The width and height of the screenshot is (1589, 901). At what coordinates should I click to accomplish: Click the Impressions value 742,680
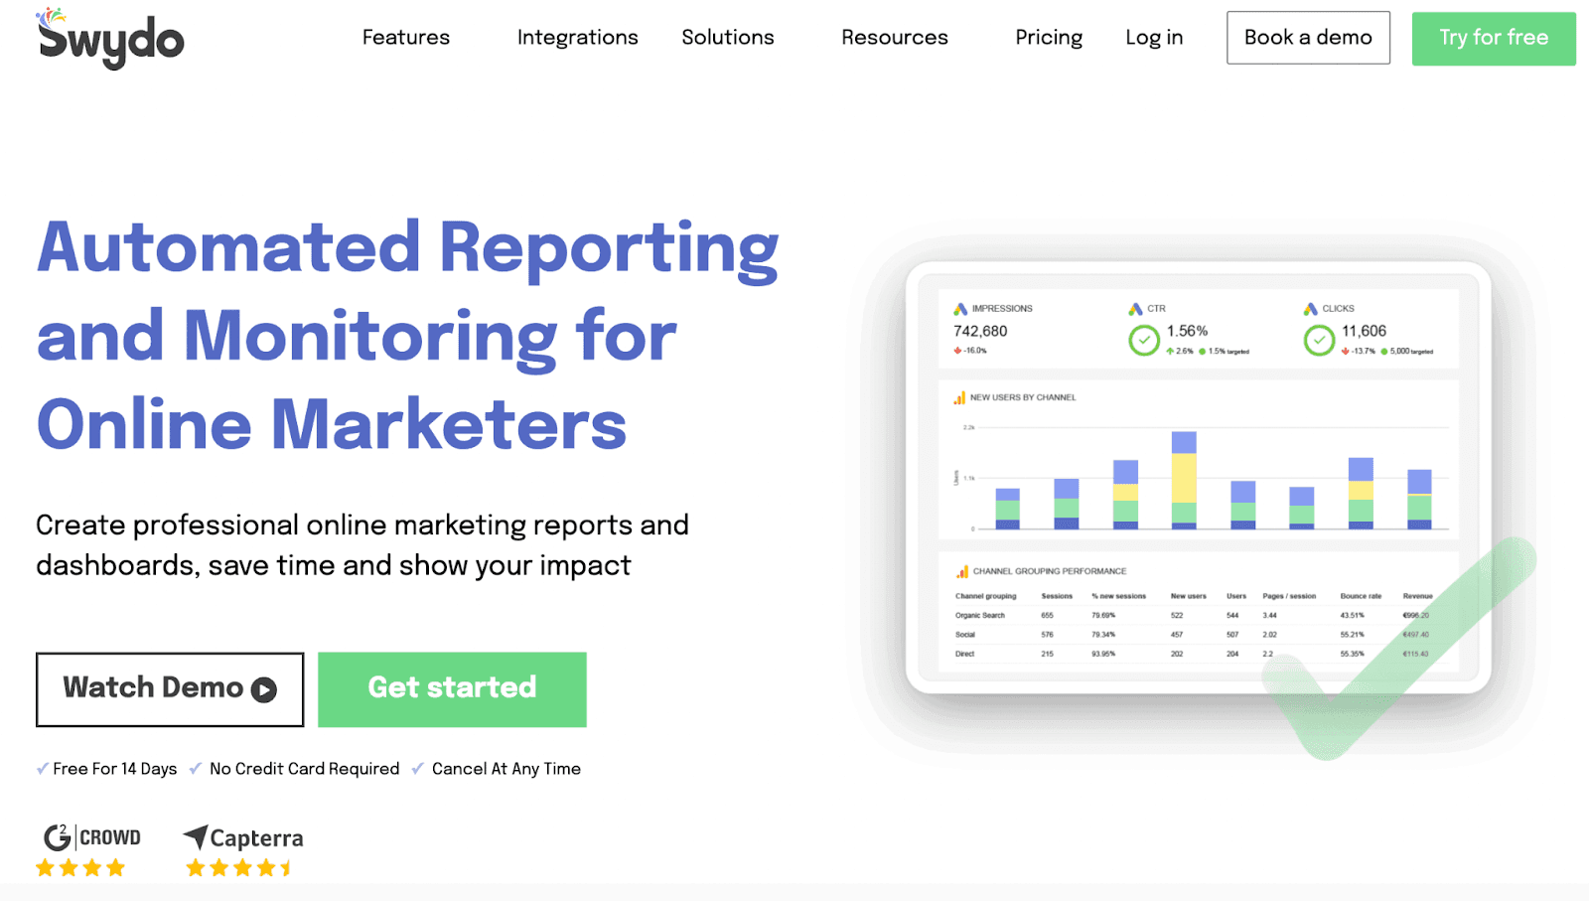click(980, 331)
